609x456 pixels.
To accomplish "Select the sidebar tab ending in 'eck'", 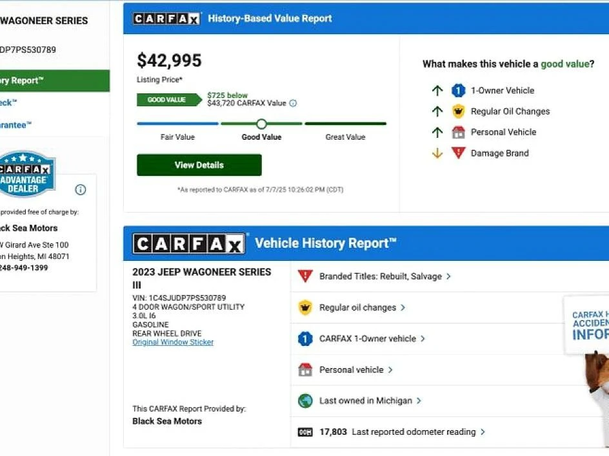I will tap(8, 103).
